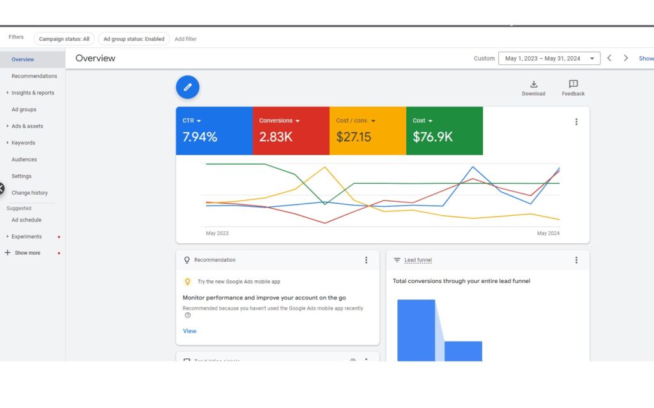The height and width of the screenshot is (408, 654).
Task: Go to previous date range arrow
Action: coord(609,58)
